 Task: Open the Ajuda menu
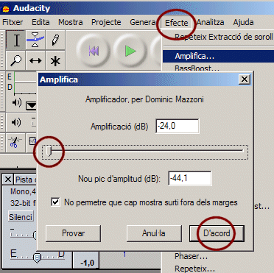click(243, 22)
